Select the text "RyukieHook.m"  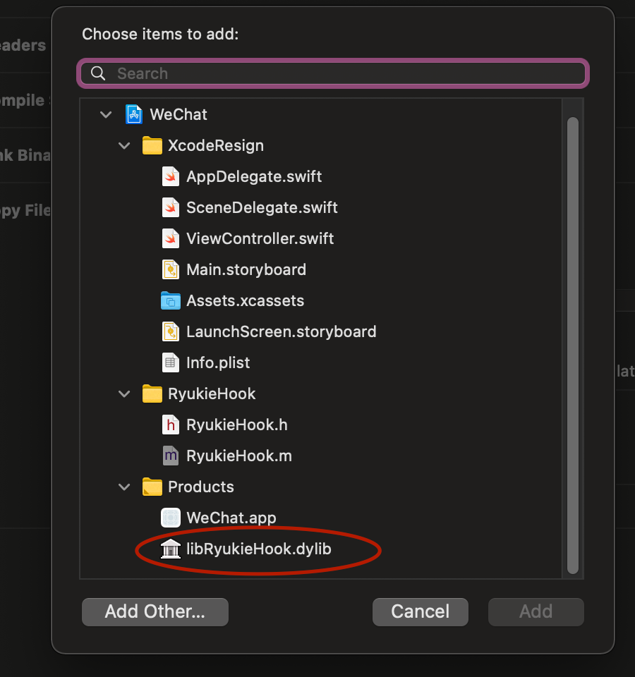click(239, 456)
